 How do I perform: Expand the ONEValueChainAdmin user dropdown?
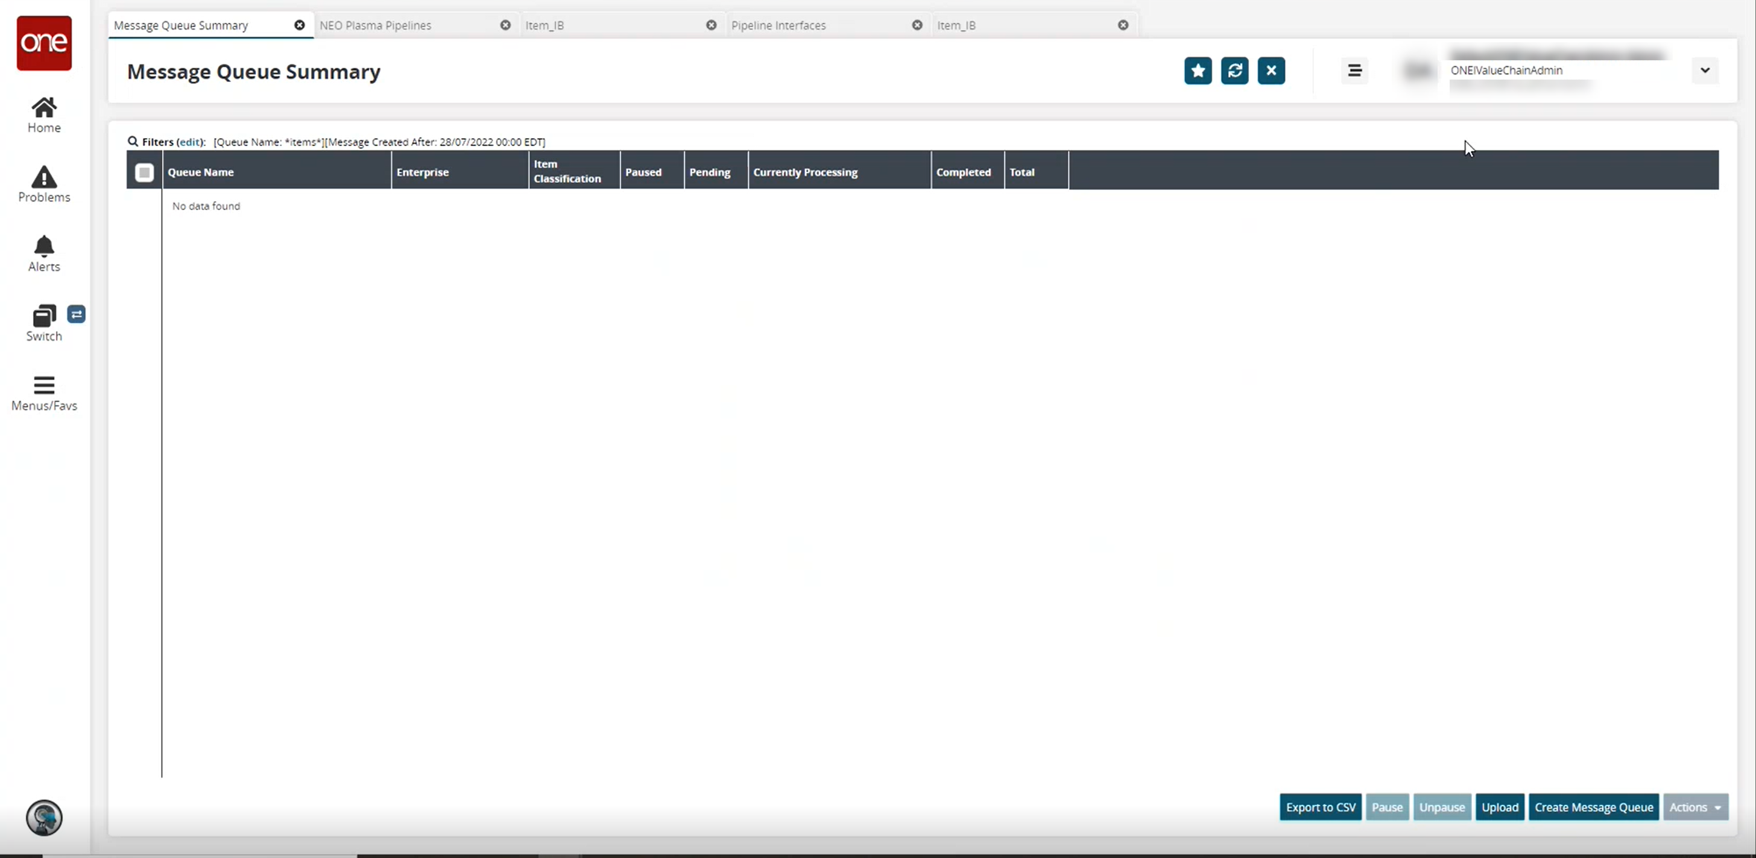1705,69
